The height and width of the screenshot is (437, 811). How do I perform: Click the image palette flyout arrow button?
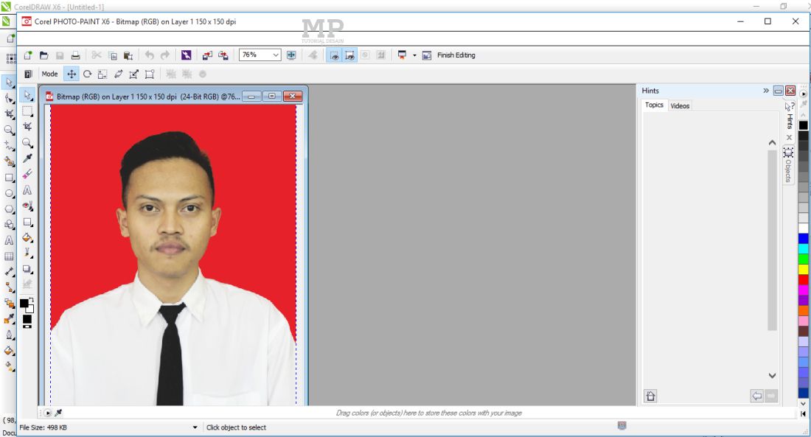48,413
